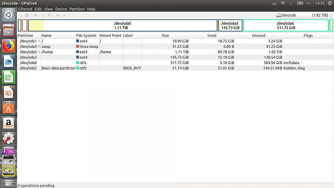Click the Label column header

point(132,36)
